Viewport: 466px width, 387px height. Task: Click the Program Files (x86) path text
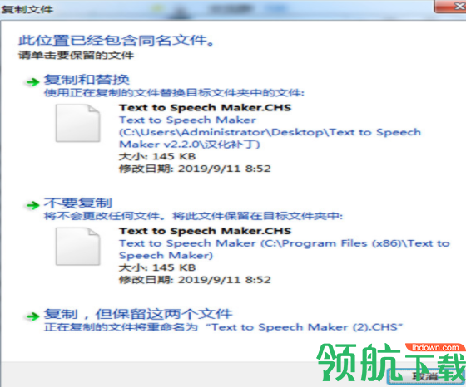[x=285, y=249]
